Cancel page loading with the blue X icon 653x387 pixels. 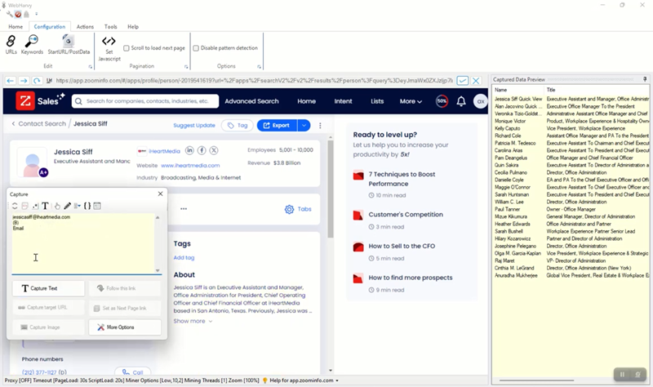[x=476, y=80]
